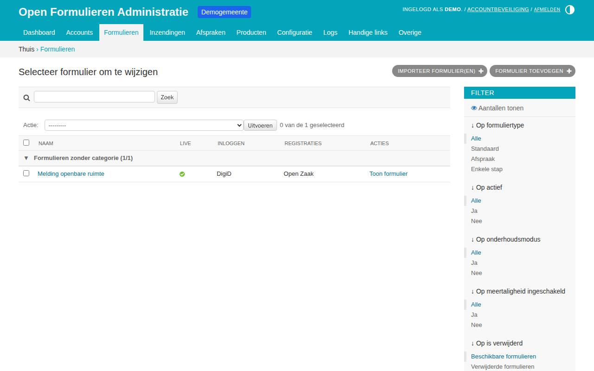The height and width of the screenshot is (371, 594).
Task: Open the Configuratie menu
Action: tap(295, 32)
